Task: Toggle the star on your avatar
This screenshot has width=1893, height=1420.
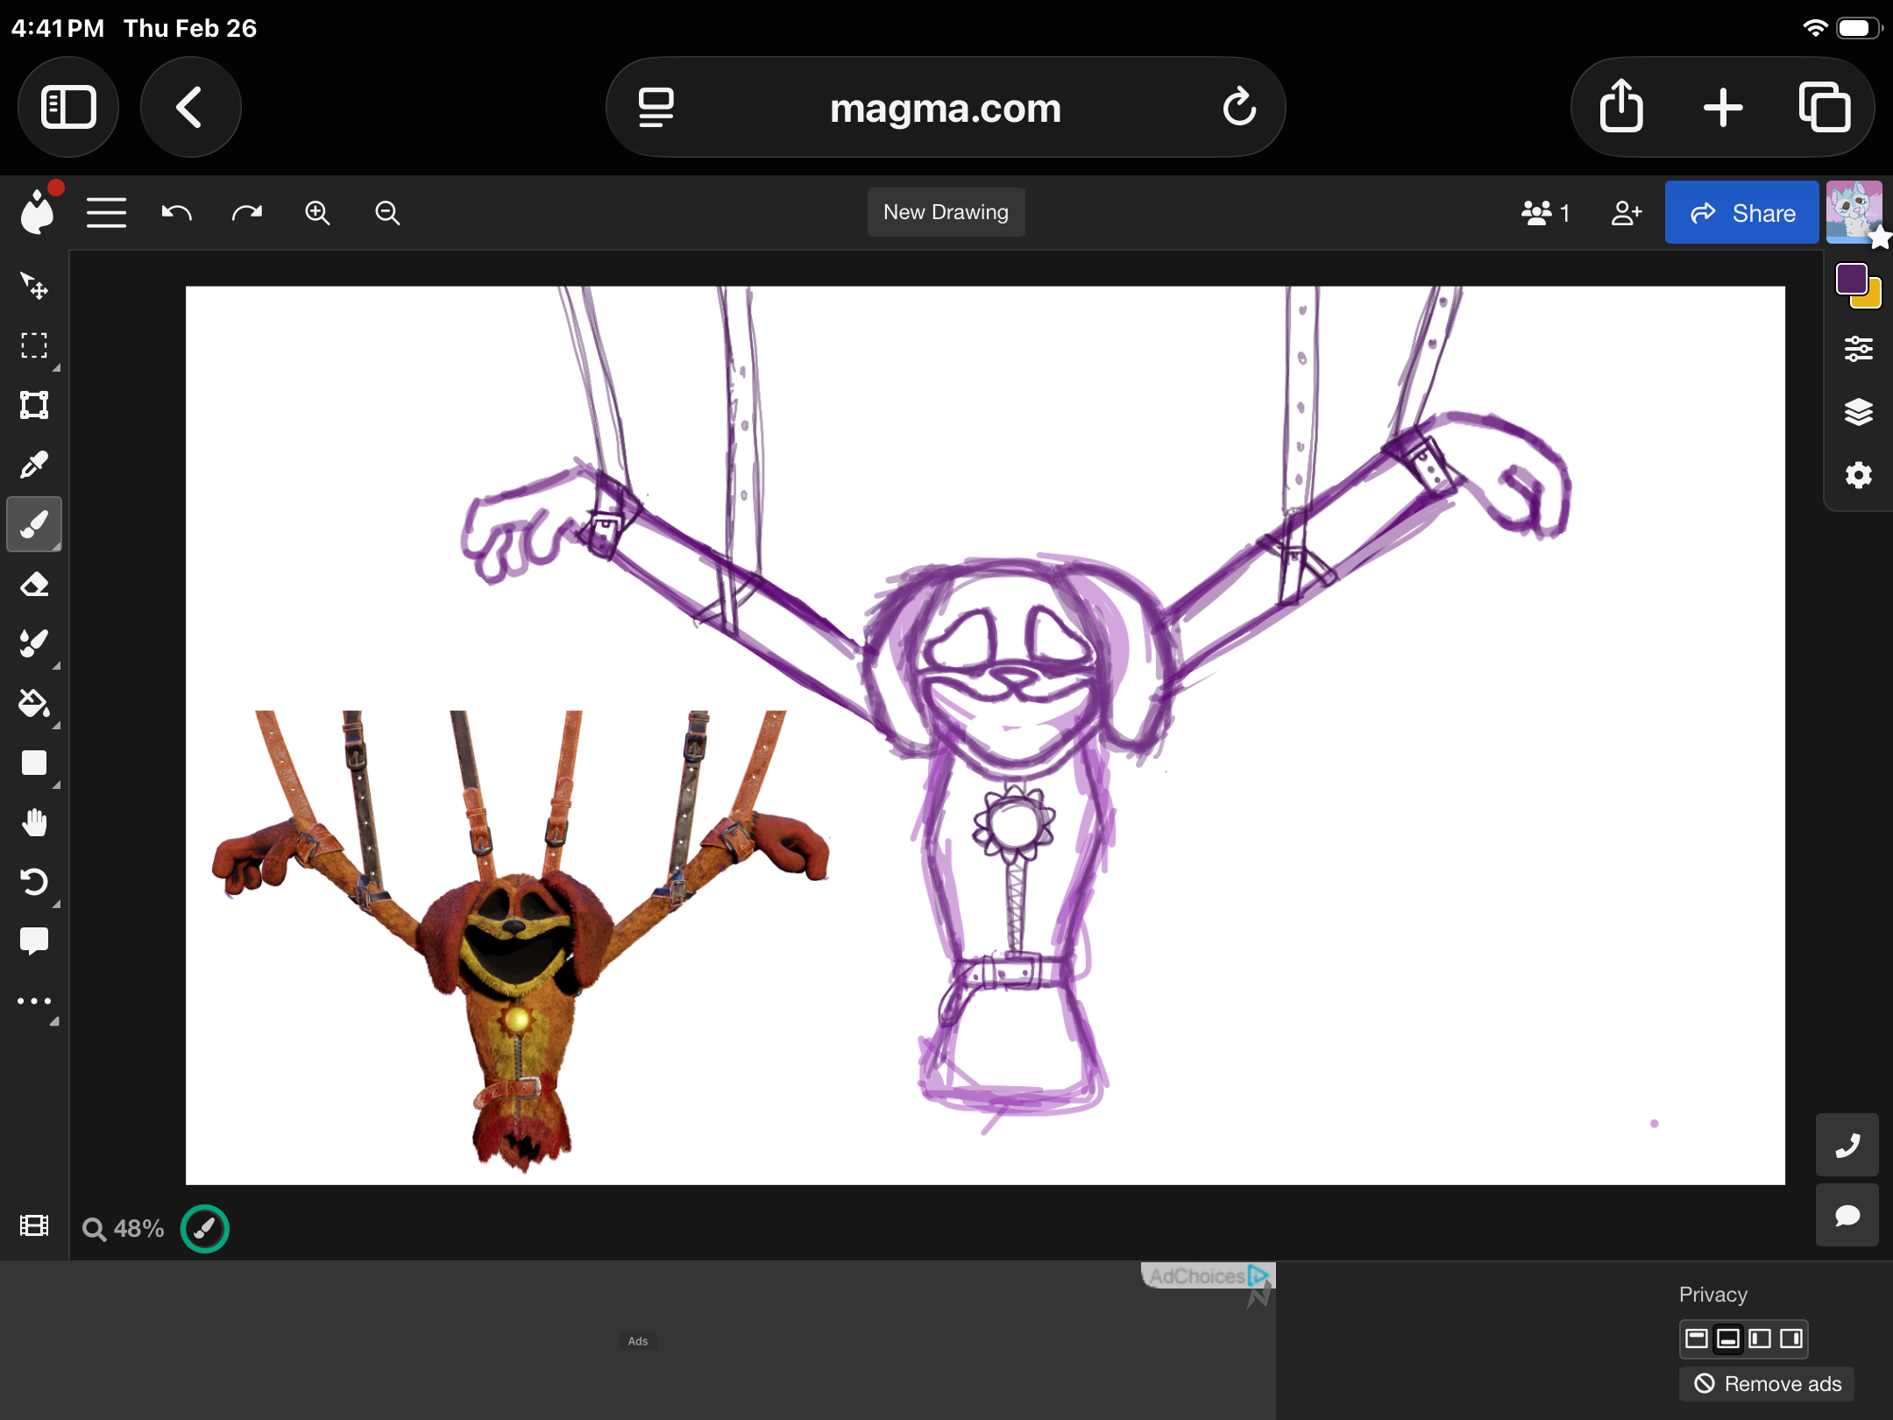Action: pyautogui.click(x=1879, y=238)
